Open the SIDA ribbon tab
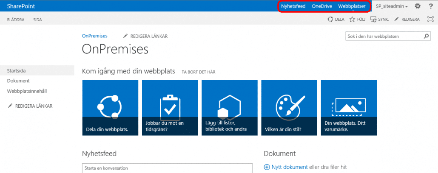 click(37, 20)
